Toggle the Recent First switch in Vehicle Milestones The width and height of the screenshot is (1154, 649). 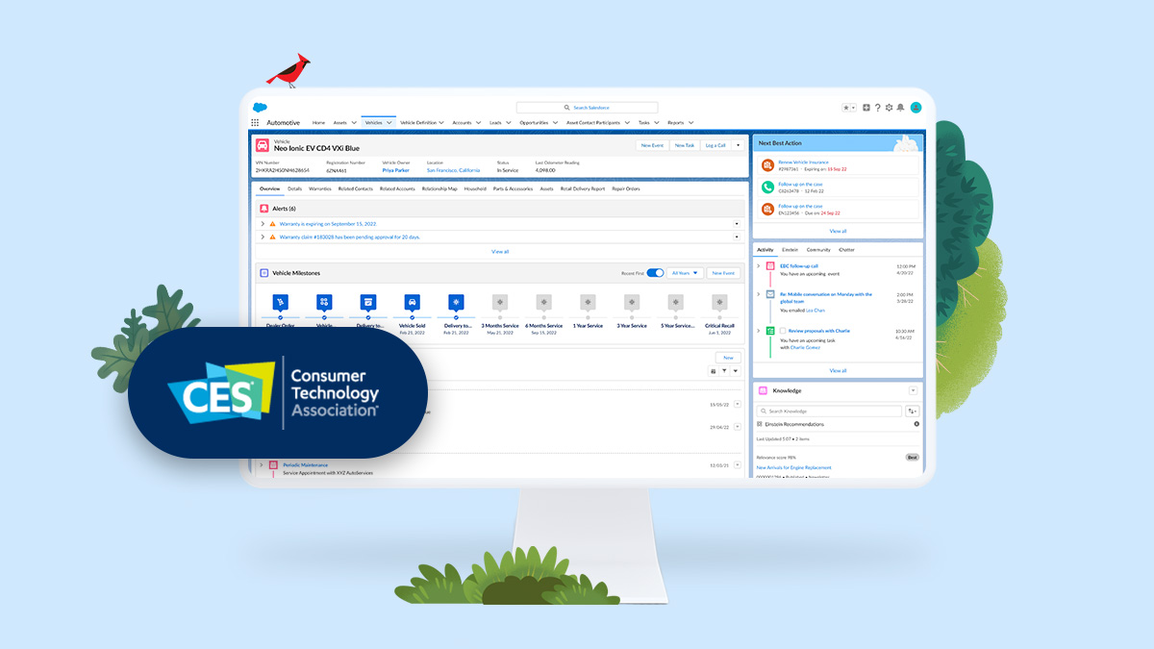click(x=653, y=273)
